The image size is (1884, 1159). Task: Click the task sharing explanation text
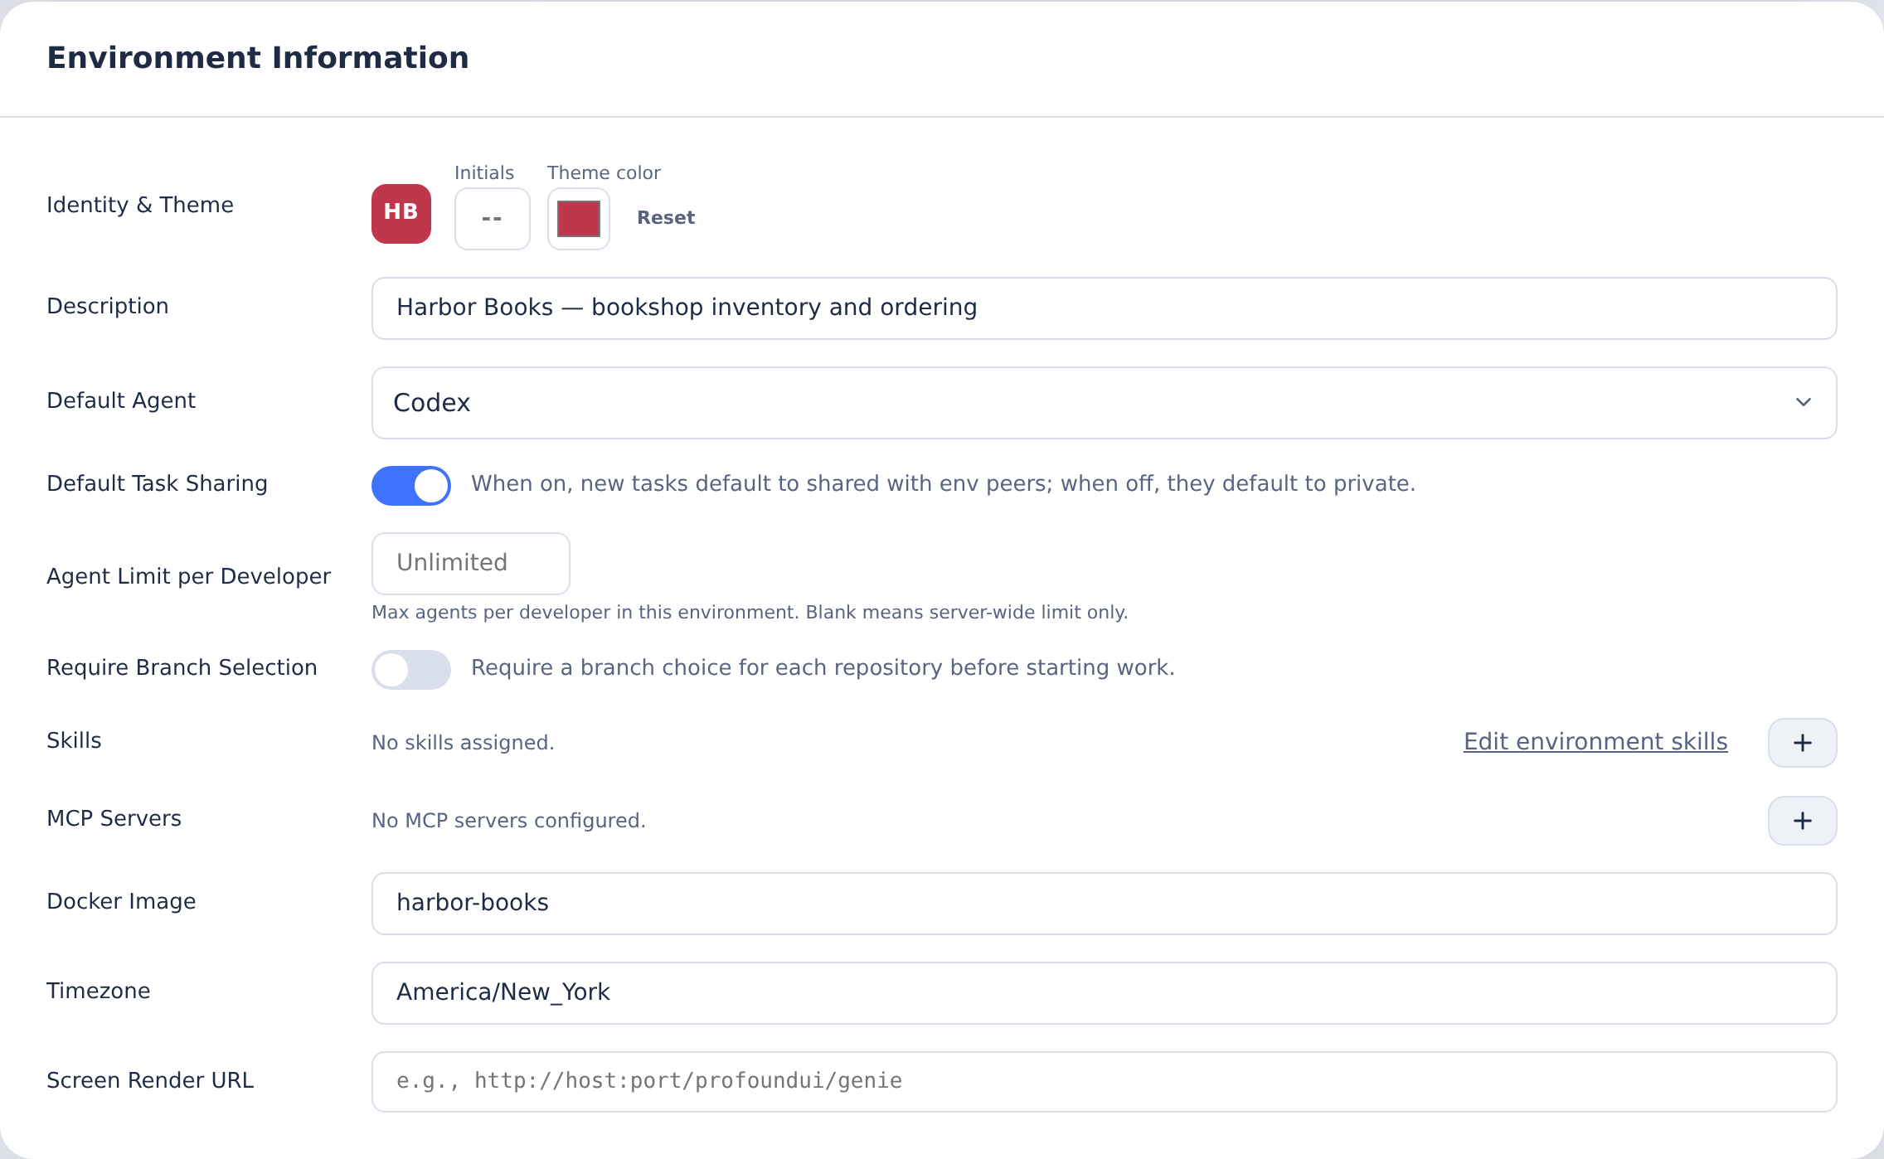[943, 484]
